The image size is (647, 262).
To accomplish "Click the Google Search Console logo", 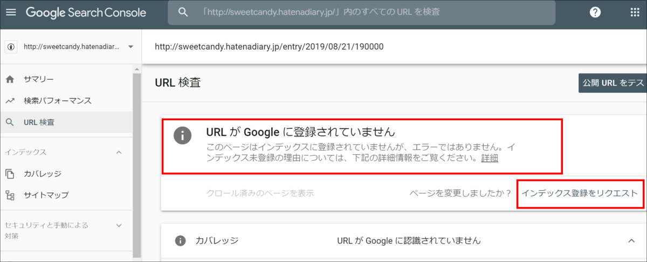I will 86,12.
